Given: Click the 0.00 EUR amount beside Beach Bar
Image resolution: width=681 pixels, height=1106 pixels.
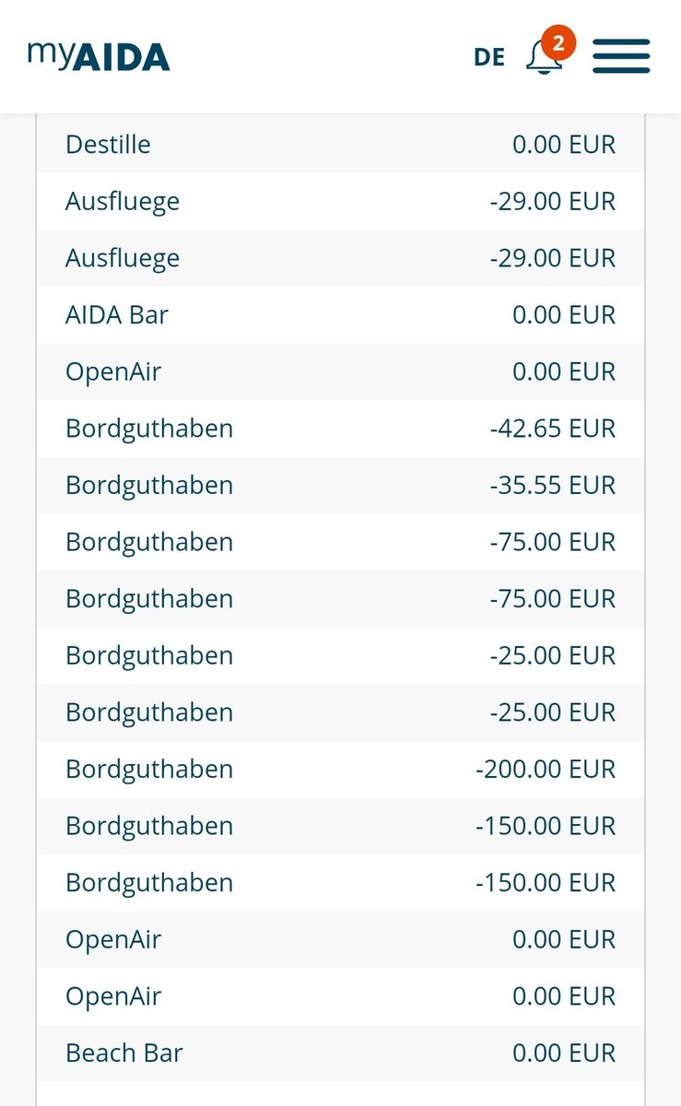Looking at the screenshot, I should [x=564, y=1053].
